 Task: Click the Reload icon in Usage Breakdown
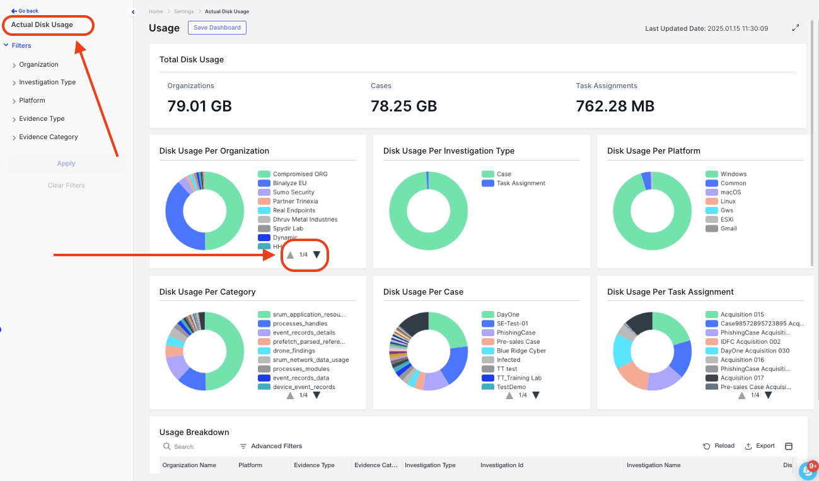(x=707, y=446)
